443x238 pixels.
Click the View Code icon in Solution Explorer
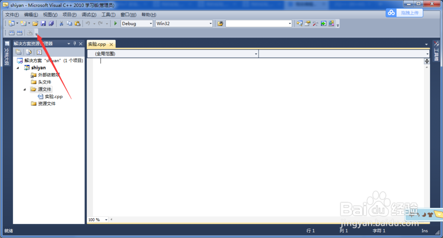[39, 52]
